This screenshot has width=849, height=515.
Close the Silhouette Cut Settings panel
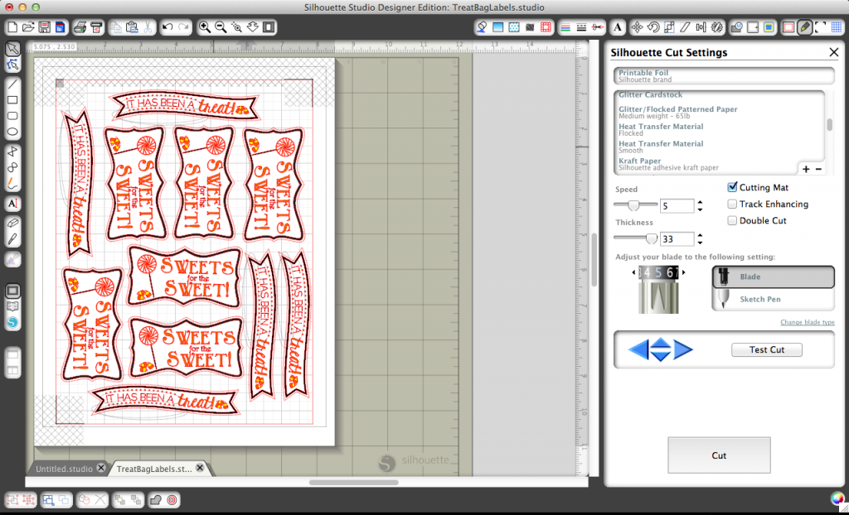(834, 52)
